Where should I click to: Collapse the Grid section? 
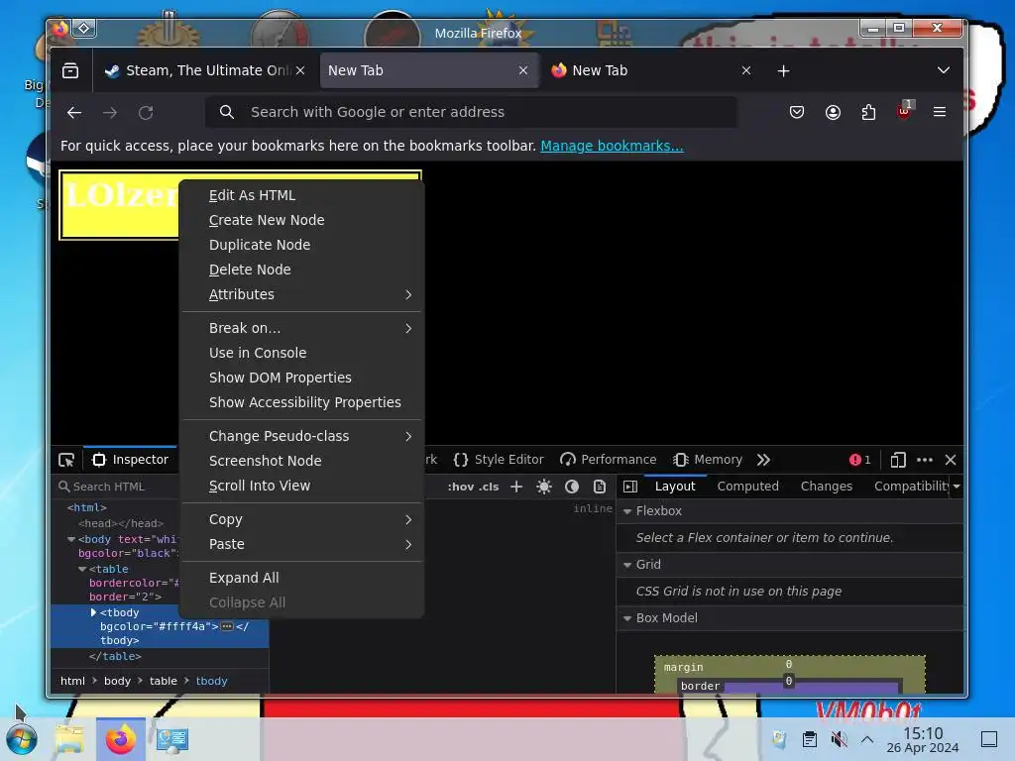click(x=627, y=565)
